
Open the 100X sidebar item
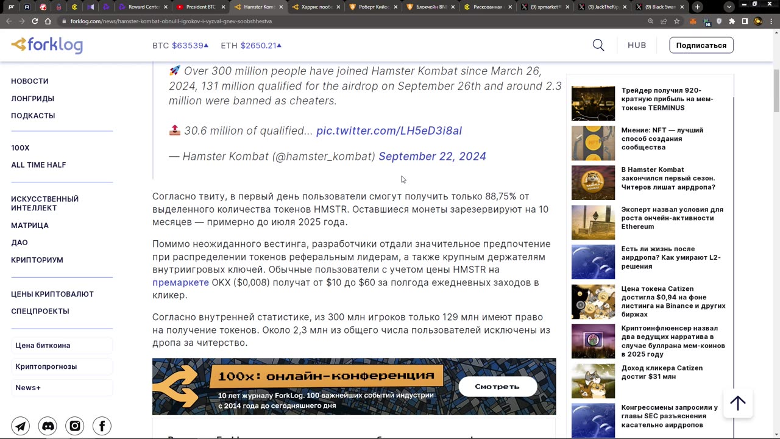tap(20, 148)
